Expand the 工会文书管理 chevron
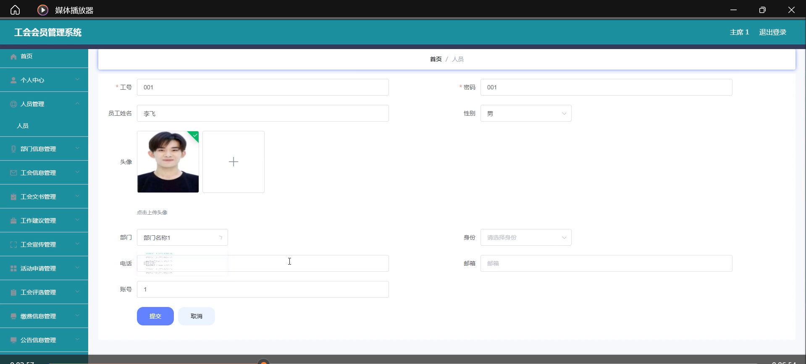 tap(78, 196)
